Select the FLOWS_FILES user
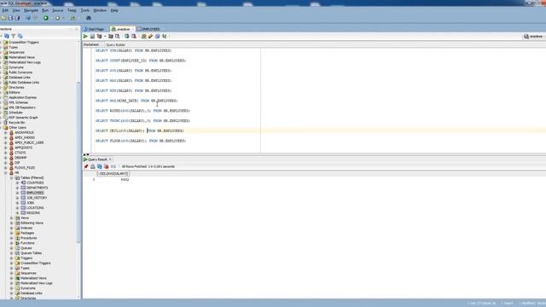The width and height of the screenshot is (546, 307). coord(25,168)
